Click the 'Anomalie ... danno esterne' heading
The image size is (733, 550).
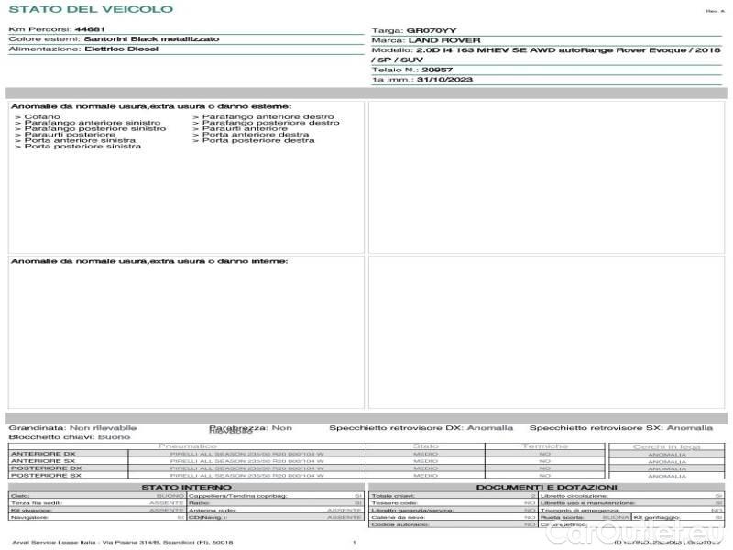[x=151, y=106]
